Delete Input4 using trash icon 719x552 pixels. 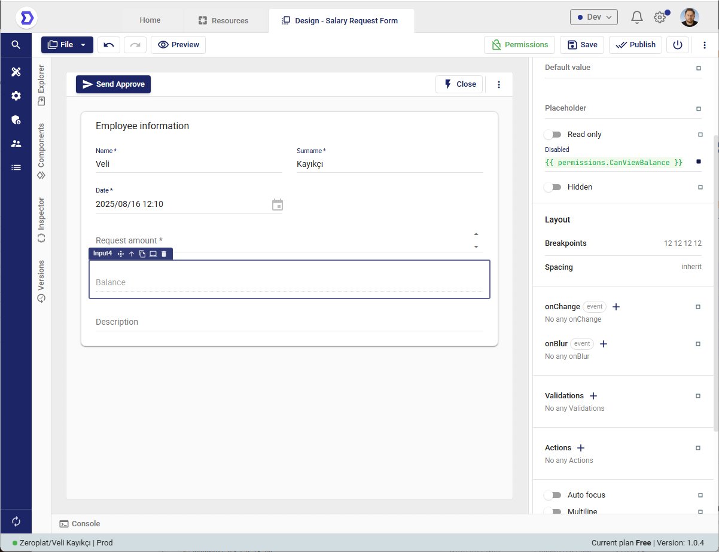coord(164,254)
